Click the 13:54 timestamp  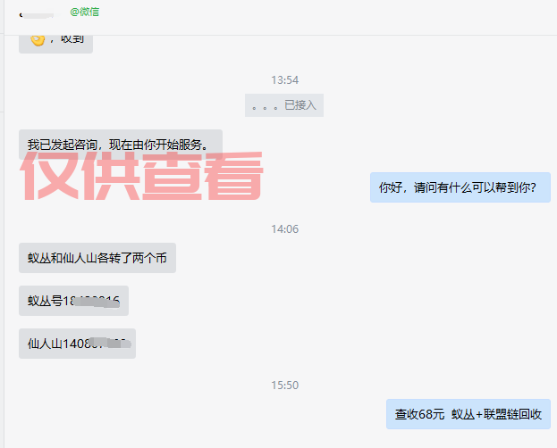(285, 80)
